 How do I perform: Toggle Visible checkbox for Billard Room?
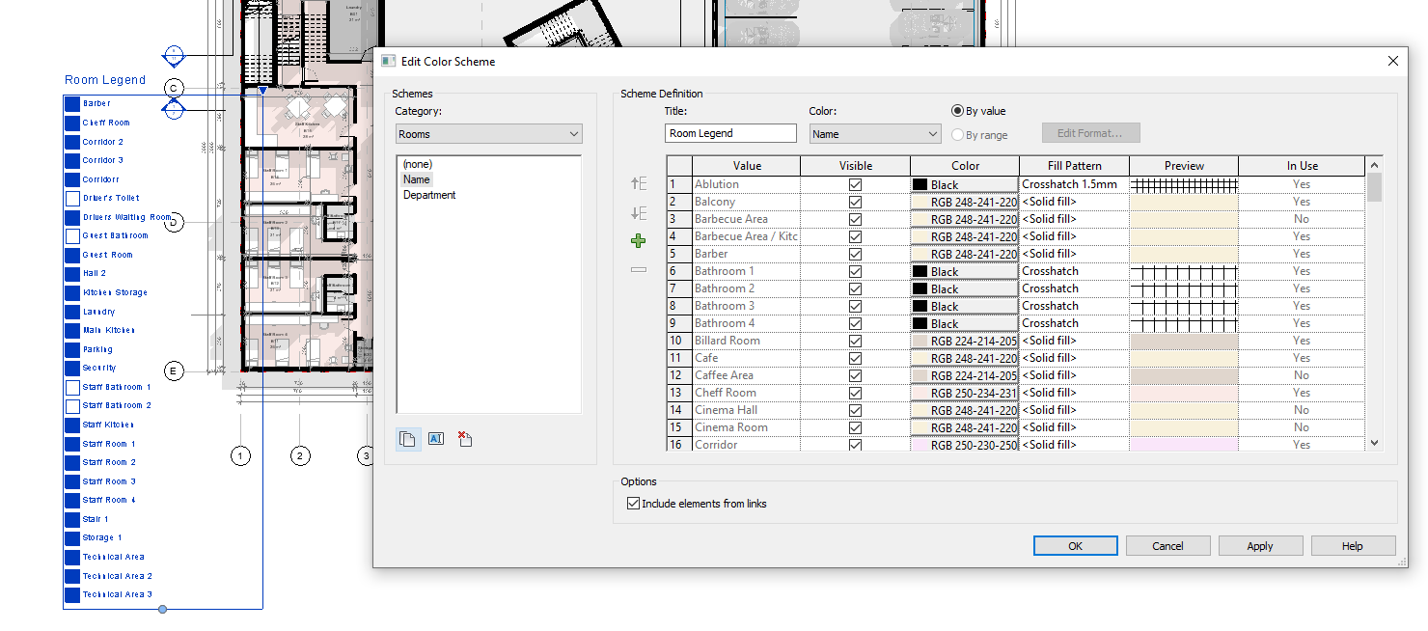point(855,341)
